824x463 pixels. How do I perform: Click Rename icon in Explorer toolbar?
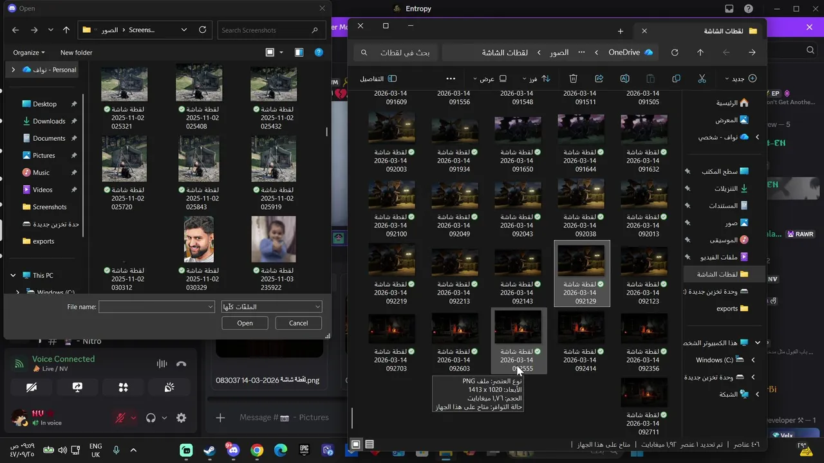[624, 78]
